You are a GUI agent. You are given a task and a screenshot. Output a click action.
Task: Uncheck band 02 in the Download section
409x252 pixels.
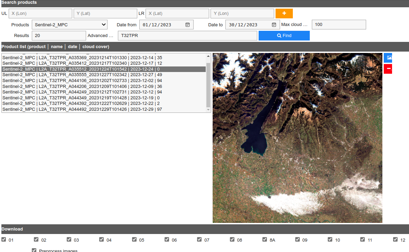(36, 239)
